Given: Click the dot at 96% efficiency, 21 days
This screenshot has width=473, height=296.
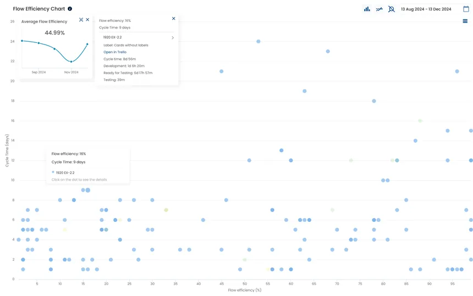Looking at the screenshot, I should coord(457,71).
